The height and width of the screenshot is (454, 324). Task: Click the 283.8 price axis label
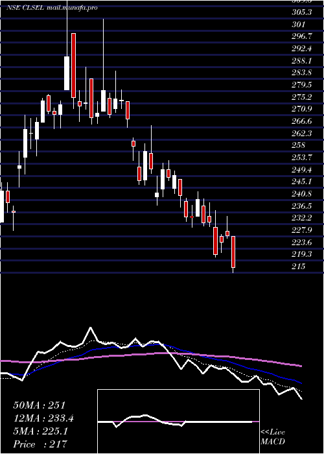coord(303,73)
